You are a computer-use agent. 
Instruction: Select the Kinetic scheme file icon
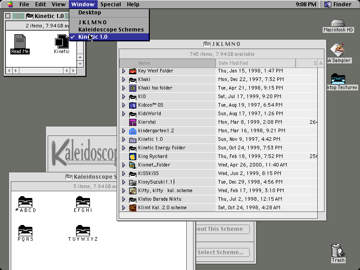(x=62, y=41)
